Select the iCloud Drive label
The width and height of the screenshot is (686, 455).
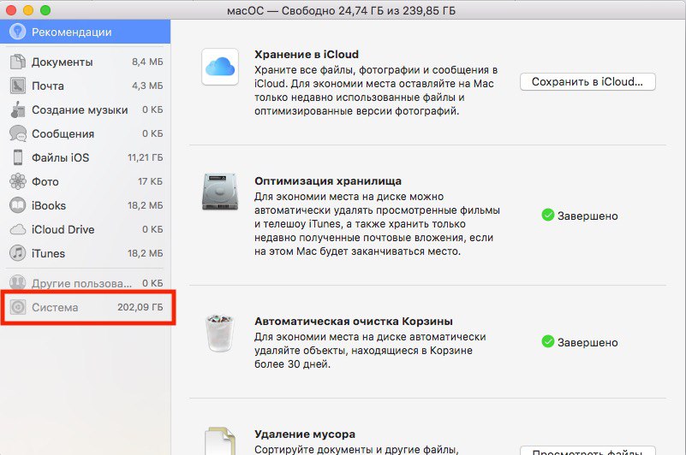coord(63,229)
